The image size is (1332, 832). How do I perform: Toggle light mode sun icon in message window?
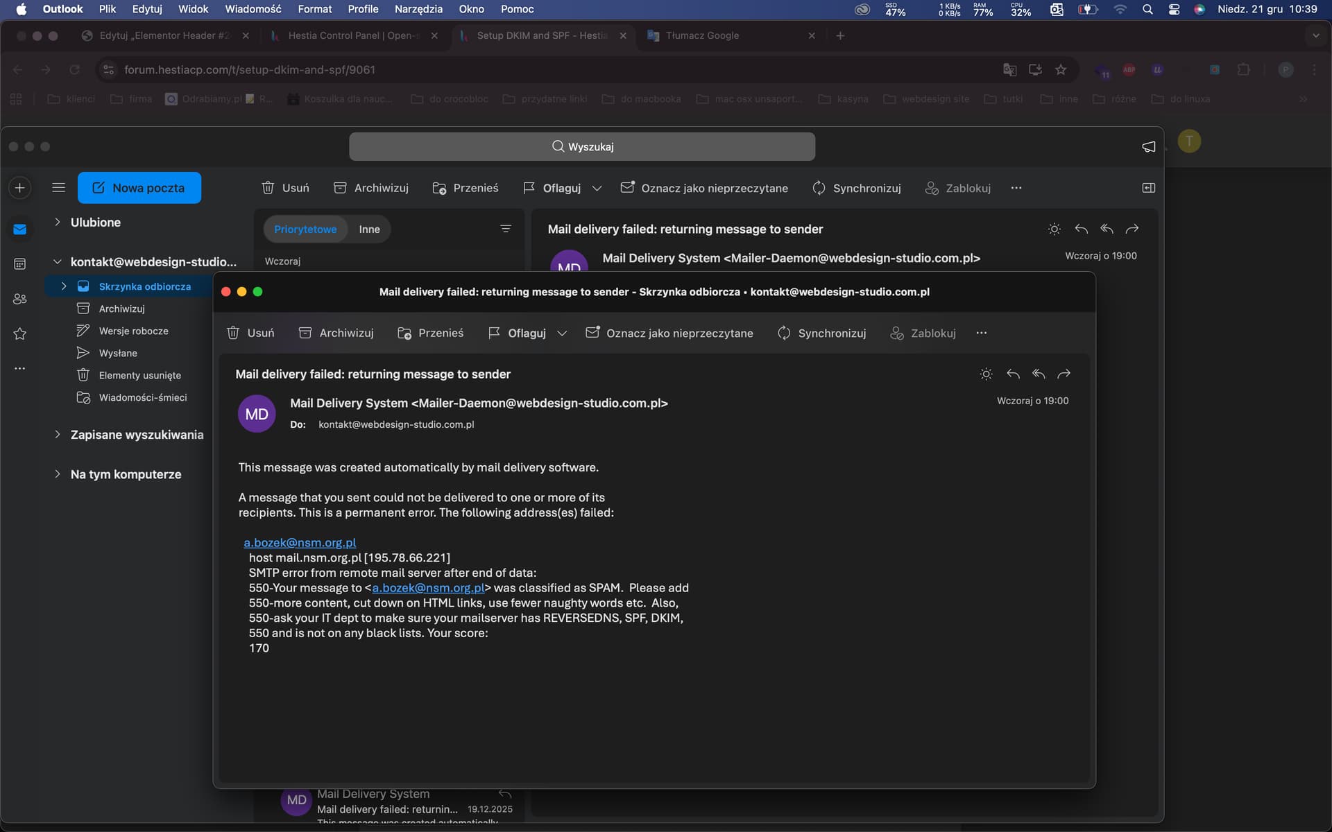pos(986,374)
